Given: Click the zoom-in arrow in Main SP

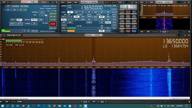Looking at the screenshot, I should pyautogui.click(x=89, y=102).
